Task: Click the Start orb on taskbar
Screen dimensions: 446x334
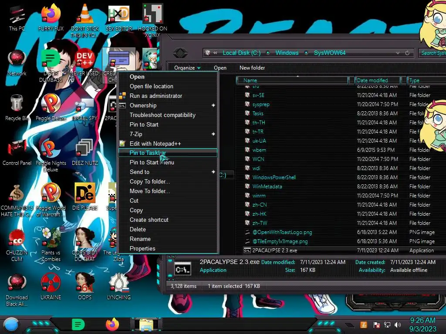Action: coord(11,325)
